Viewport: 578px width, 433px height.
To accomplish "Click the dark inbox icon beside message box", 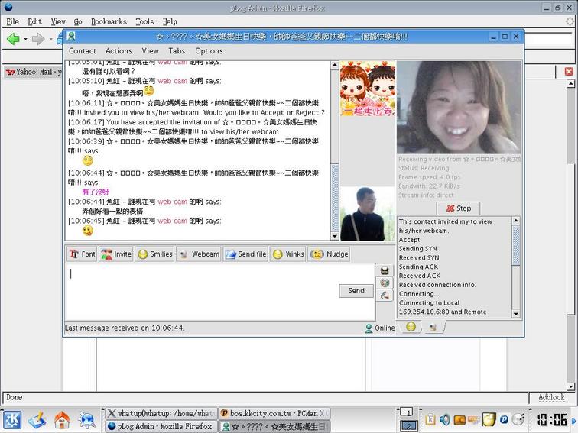I will click(x=385, y=270).
